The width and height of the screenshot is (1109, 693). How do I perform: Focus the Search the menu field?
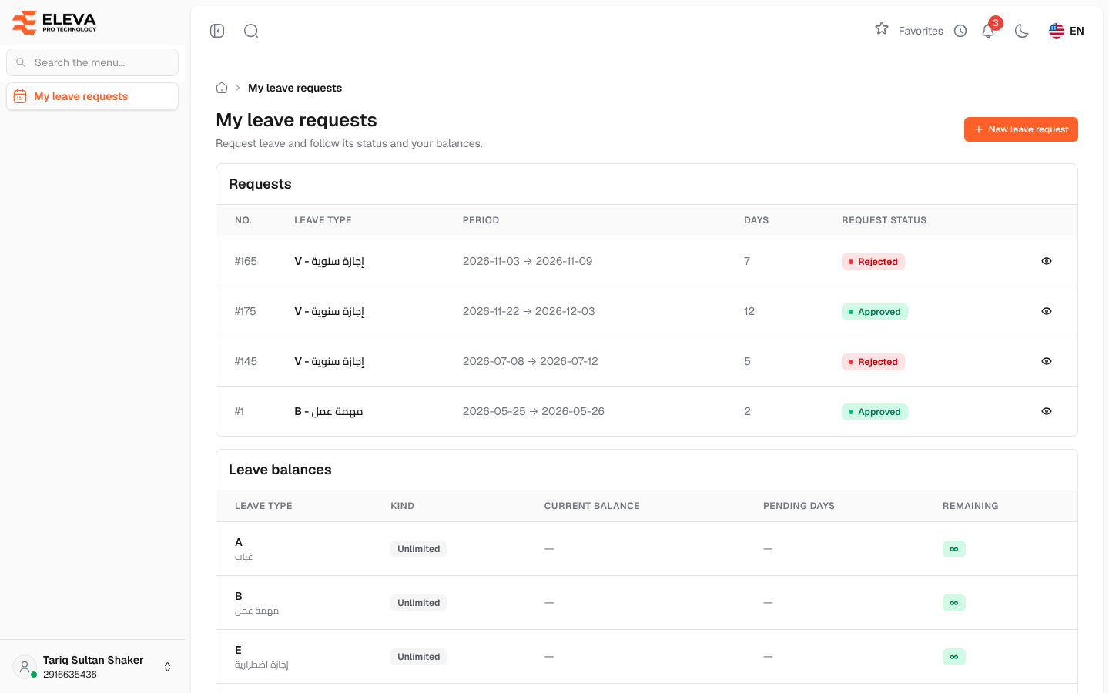(x=92, y=62)
